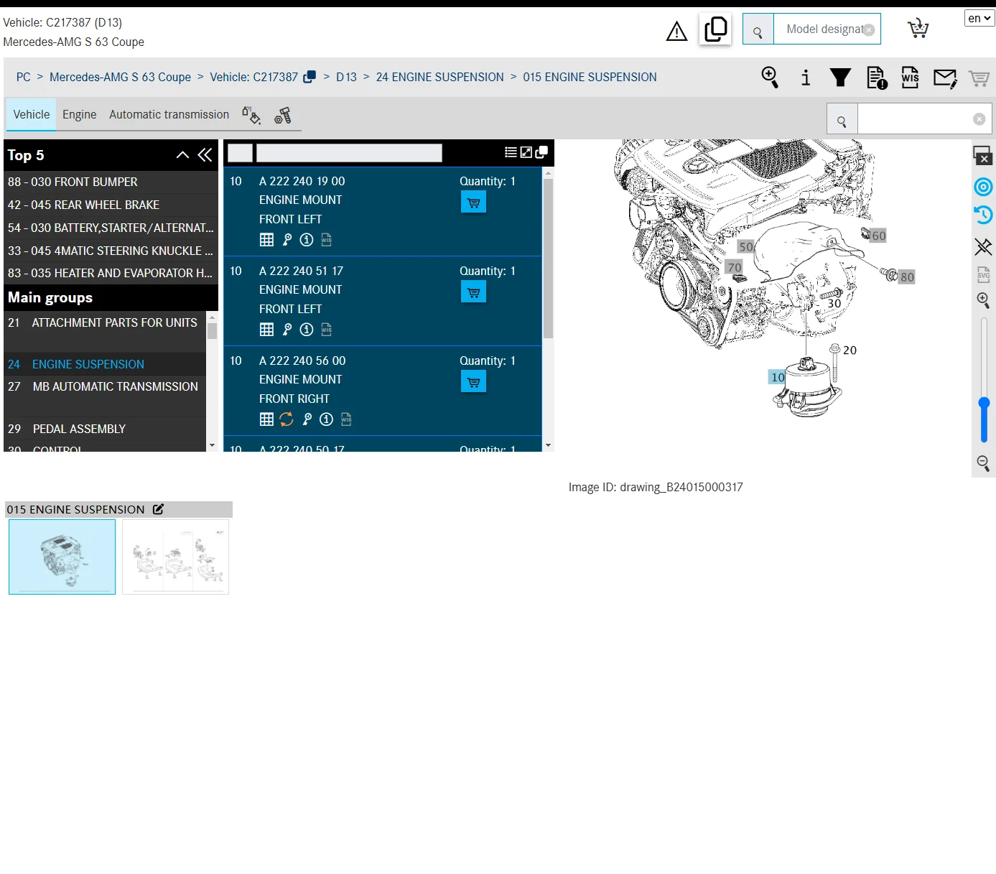
Task: Click the wide filter input in parts header
Action: (x=349, y=153)
